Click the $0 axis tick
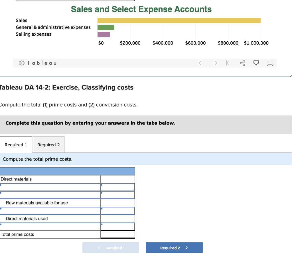 (x=101, y=43)
